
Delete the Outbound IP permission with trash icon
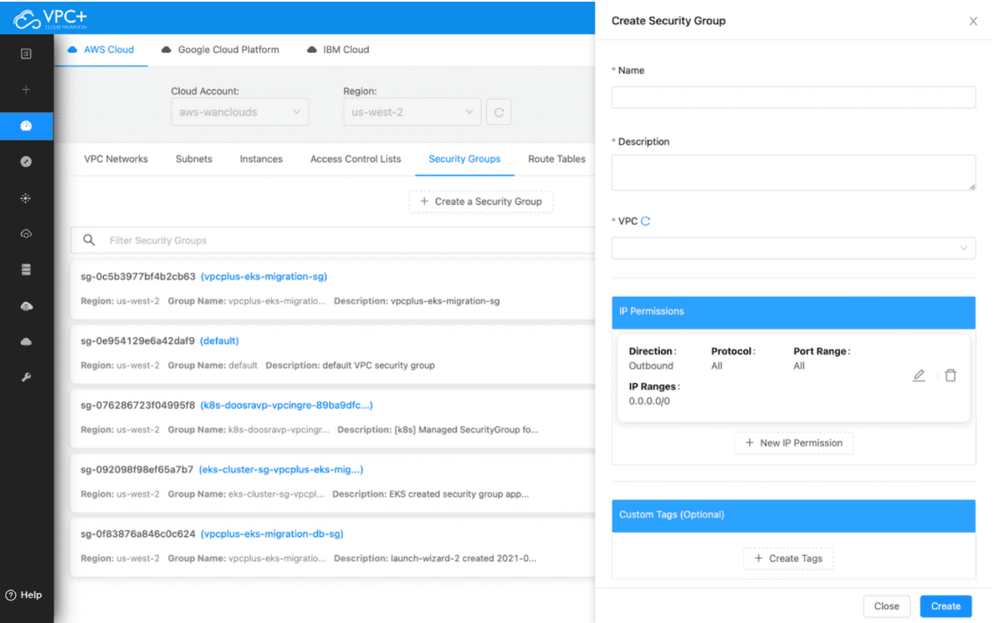pos(950,375)
